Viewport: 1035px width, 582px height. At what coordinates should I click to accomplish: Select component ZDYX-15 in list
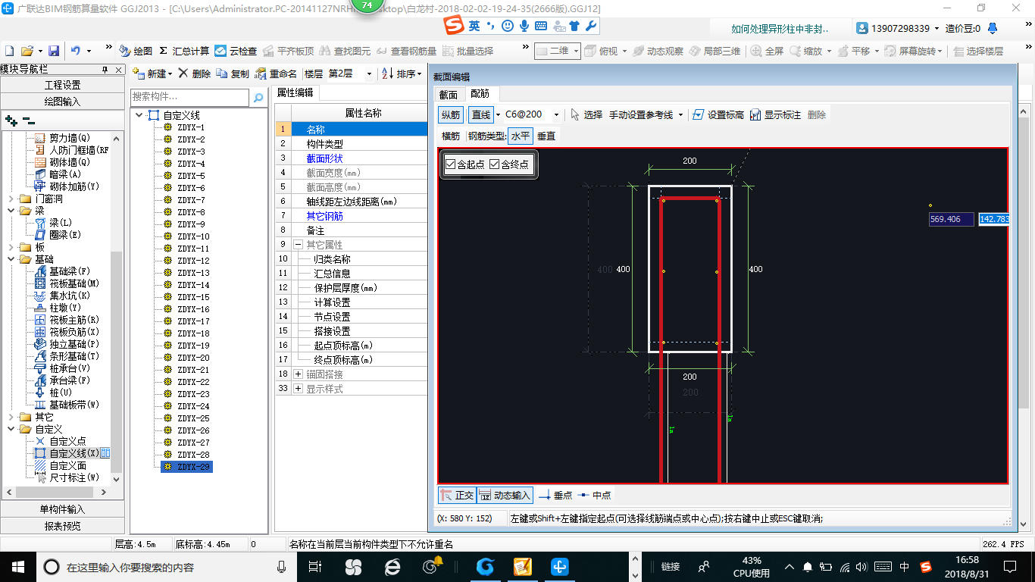(193, 297)
